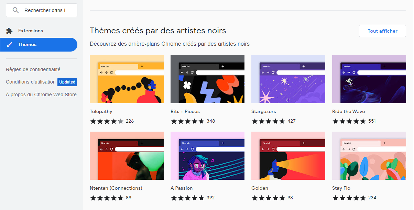This screenshot has height=210, width=414.
Task: Open Règles de confidentialité link
Action: point(33,69)
